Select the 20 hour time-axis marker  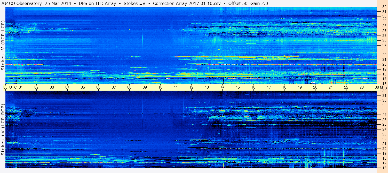315,87
